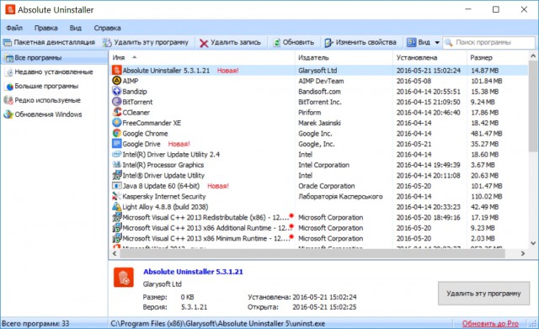
Task: Click the horizontal scrollbar right arrow
Action: pyautogui.click(x=523, y=253)
